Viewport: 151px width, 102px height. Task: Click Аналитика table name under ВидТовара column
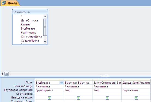(49, 86)
